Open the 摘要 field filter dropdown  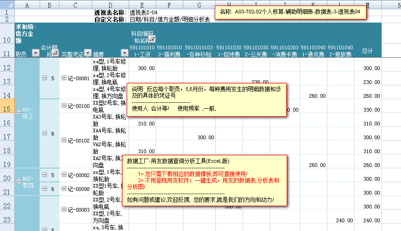[x=124, y=53]
